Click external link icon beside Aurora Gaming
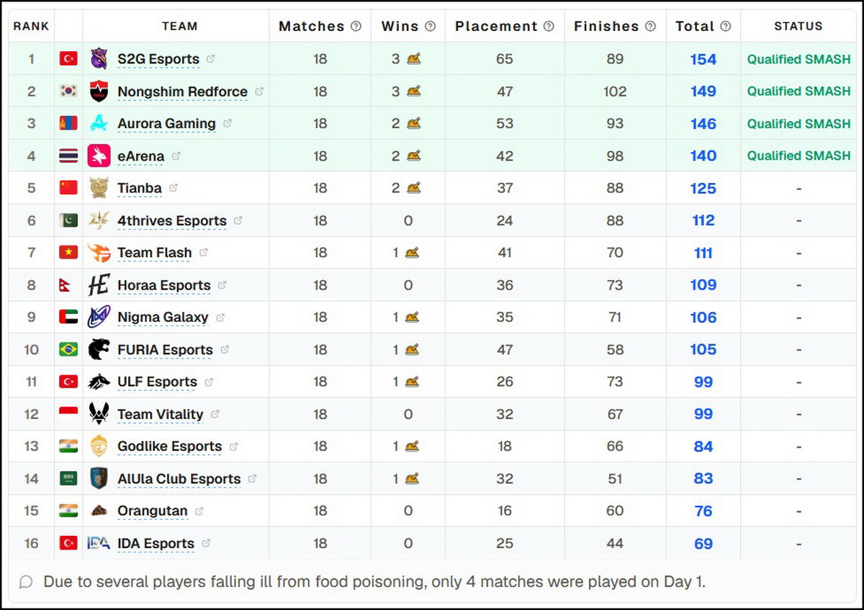 [x=227, y=124]
